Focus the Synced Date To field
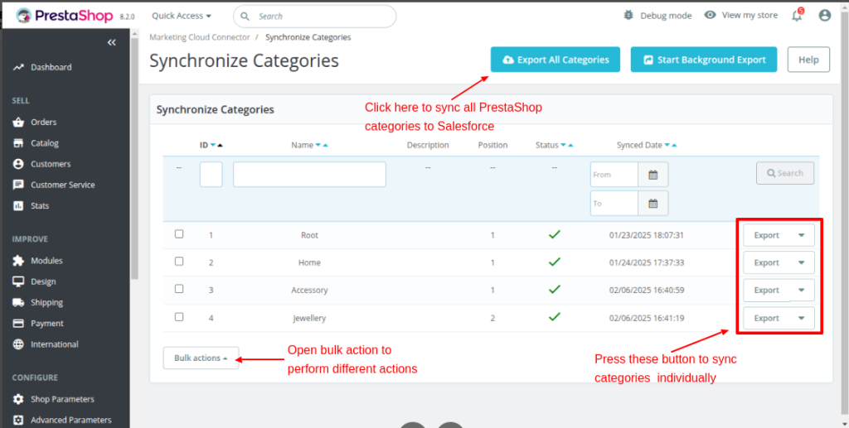The image size is (849, 428). [614, 203]
